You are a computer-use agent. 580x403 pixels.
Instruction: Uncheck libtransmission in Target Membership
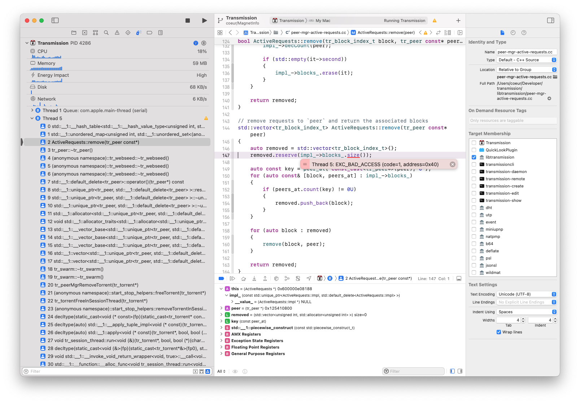474,157
